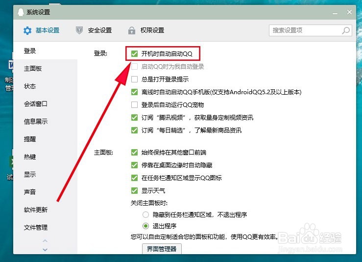Open 软件更新 in the sidebar

[36, 210]
